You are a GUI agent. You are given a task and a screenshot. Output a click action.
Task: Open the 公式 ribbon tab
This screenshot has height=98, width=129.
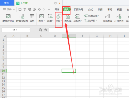(91, 10)
